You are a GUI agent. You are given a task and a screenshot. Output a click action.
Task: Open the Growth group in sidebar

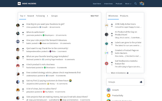coord(115,90)
